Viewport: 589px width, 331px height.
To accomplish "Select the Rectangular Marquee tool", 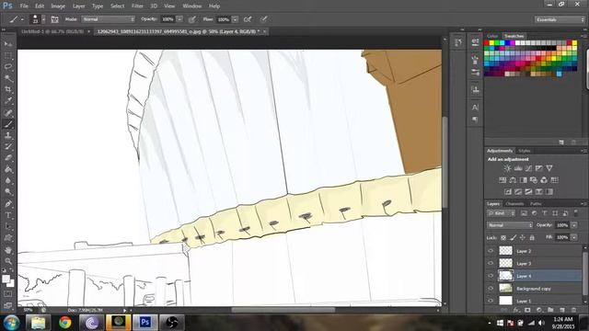I will tap(8, 56).
